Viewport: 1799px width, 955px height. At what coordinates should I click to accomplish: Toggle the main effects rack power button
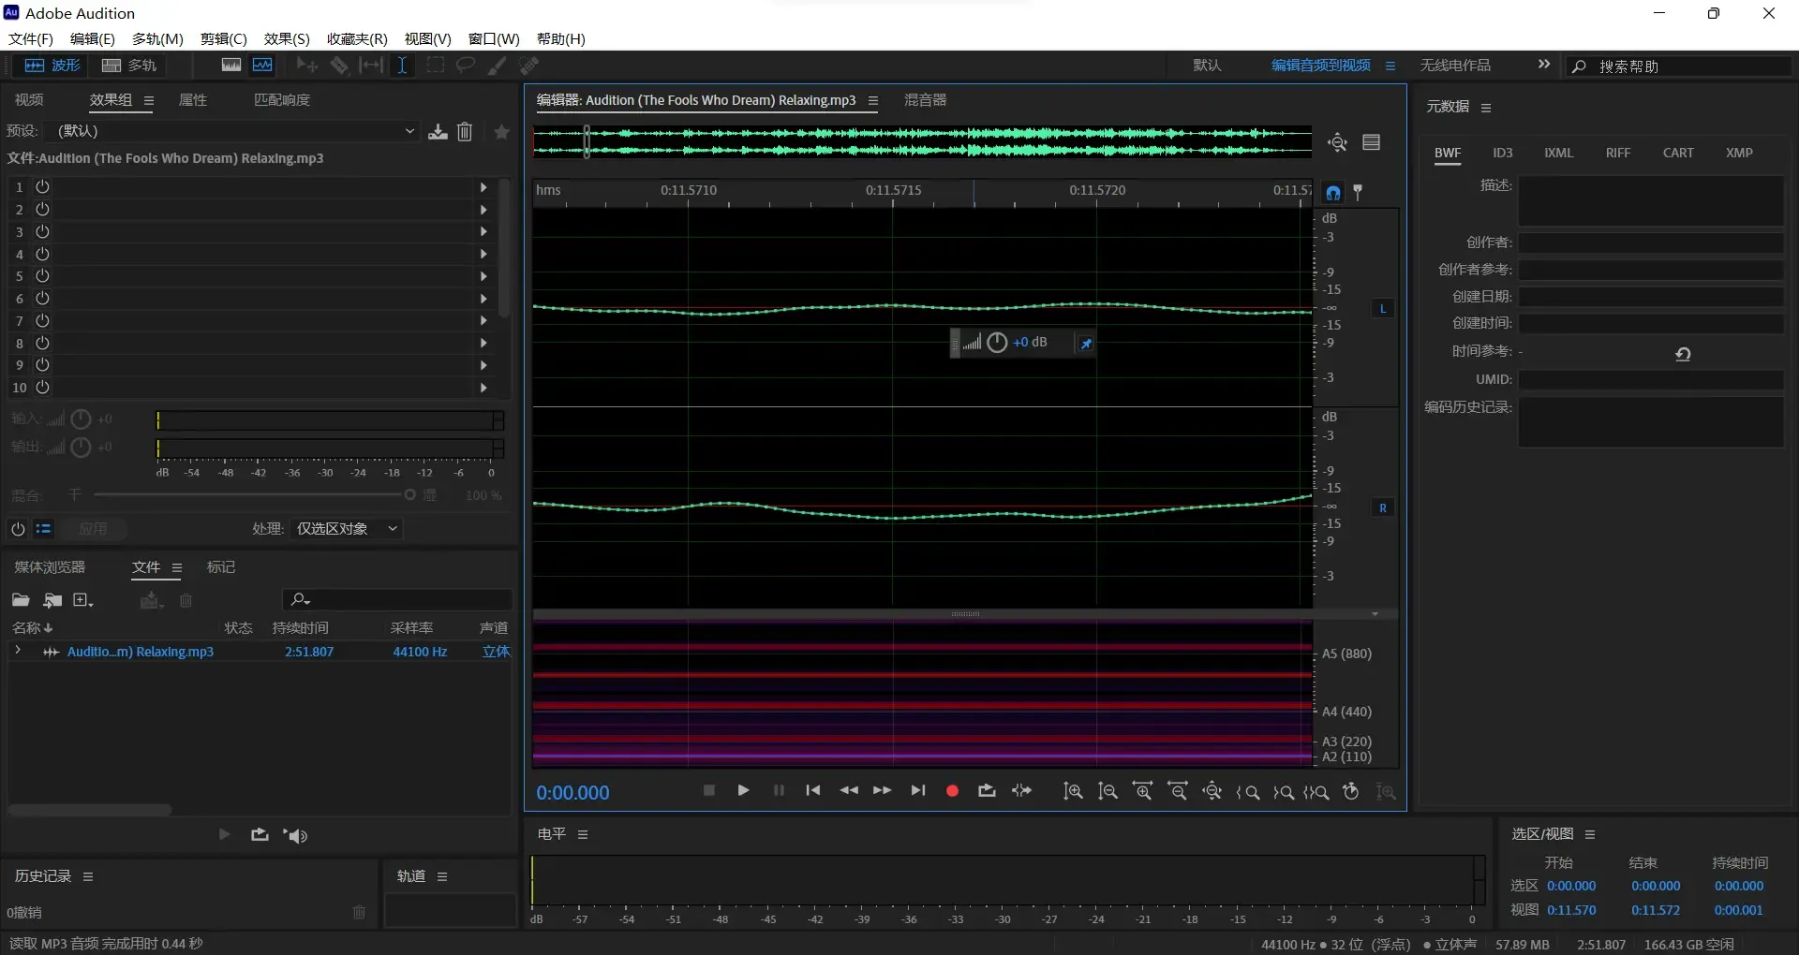coord(18,529)
